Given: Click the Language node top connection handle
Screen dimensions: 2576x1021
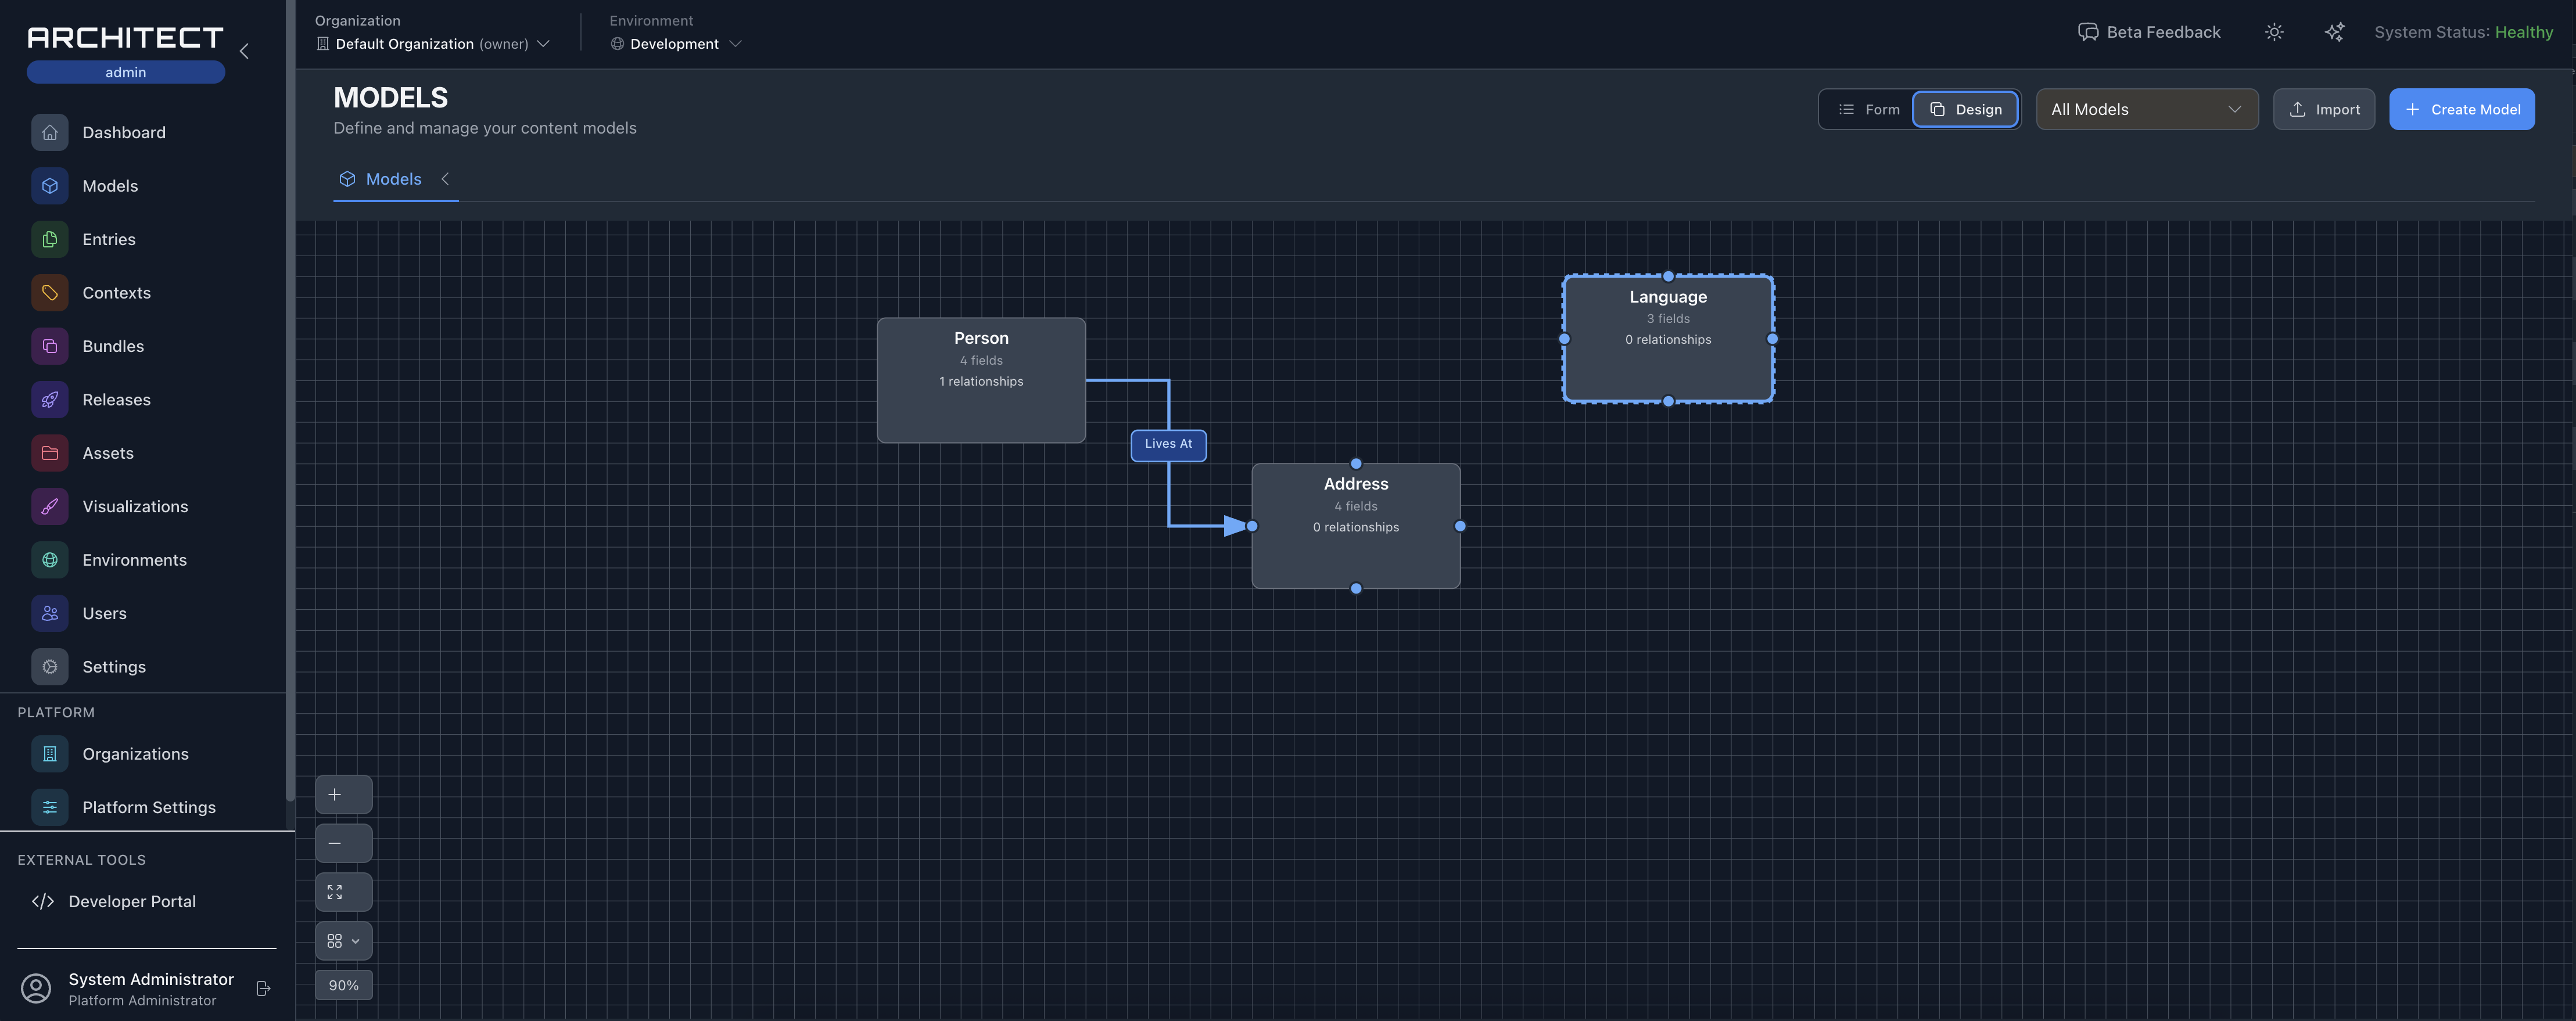Looking at the screenshot, I should [1667, 276].
